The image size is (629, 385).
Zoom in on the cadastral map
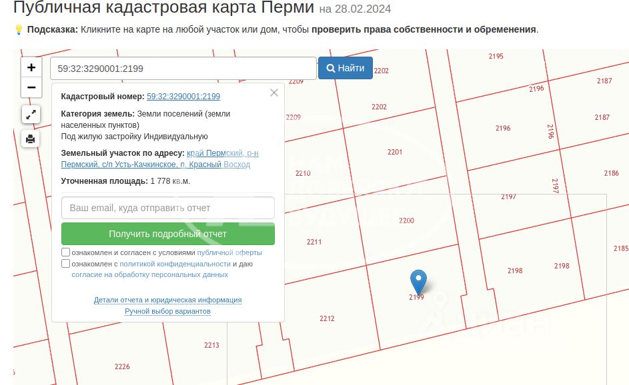click(31, 67)
